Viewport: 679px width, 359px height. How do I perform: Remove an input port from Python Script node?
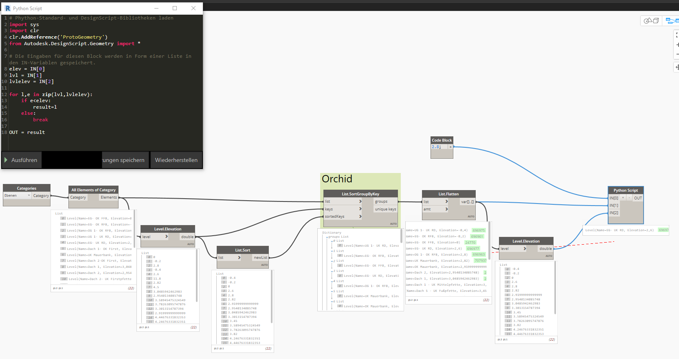629,198
